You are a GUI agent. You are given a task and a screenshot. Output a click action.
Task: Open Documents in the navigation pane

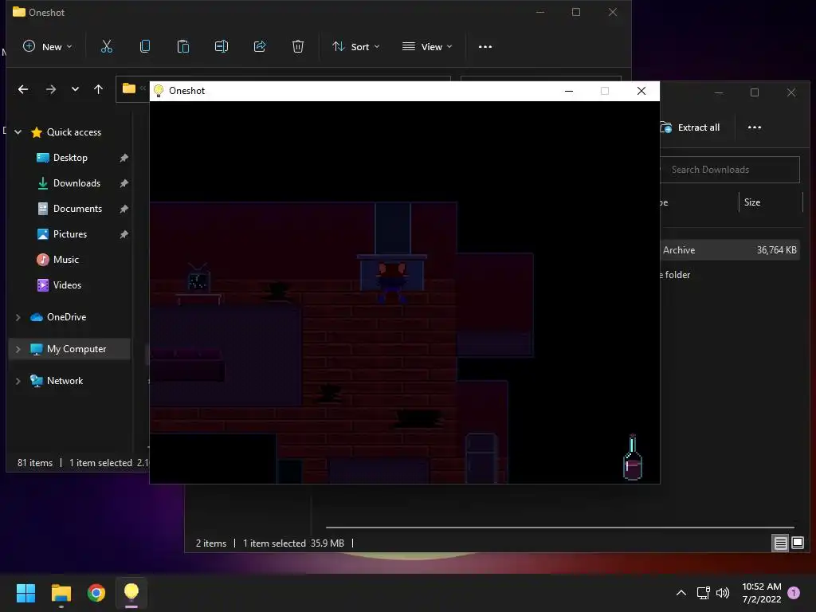(x=77, y=209)
